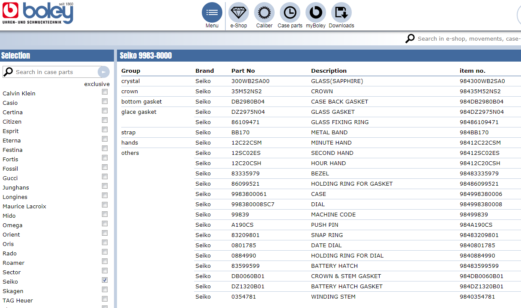The image size is (521, 308).
Task: Open the e-Shop diamond icon
Action: [239, 13]
